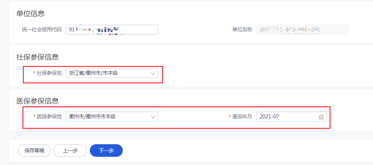
Task: Click the chevron arrow of 医保参保地 selector
Action: tap(153, 117)
